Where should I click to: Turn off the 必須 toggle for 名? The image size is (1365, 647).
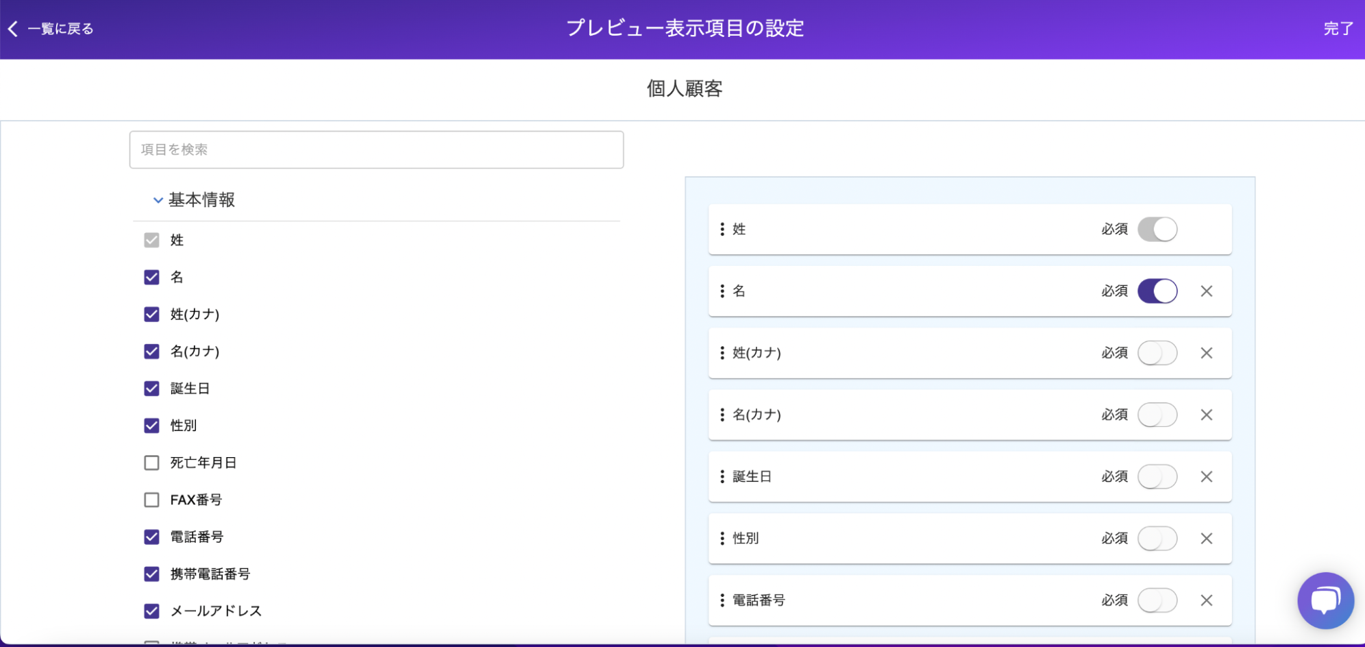(1157, 291)
